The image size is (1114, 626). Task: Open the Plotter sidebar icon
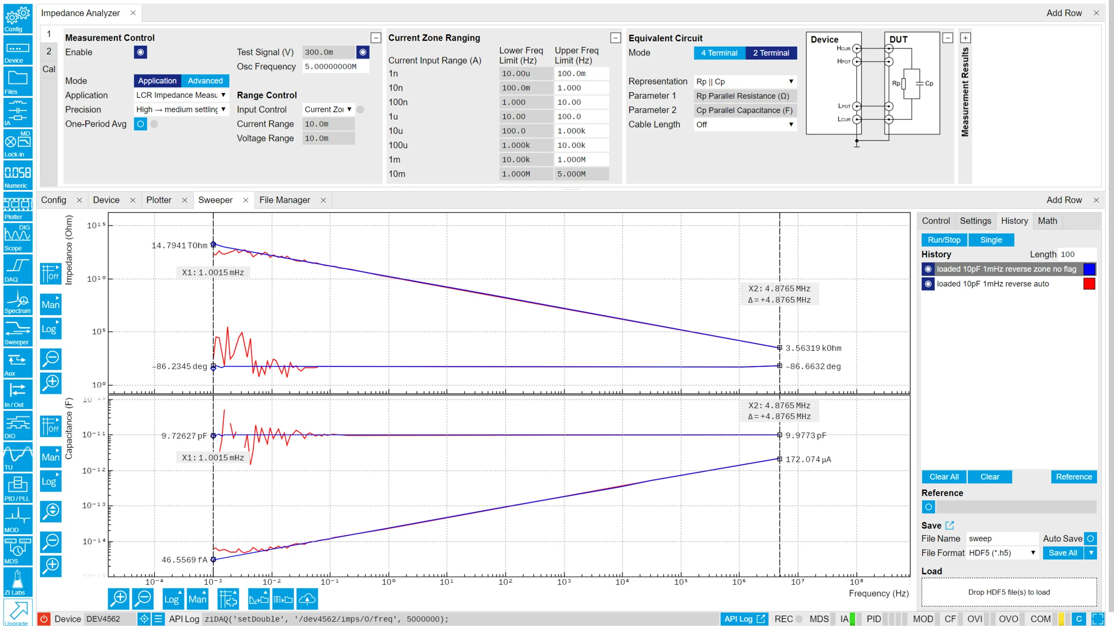17,206
